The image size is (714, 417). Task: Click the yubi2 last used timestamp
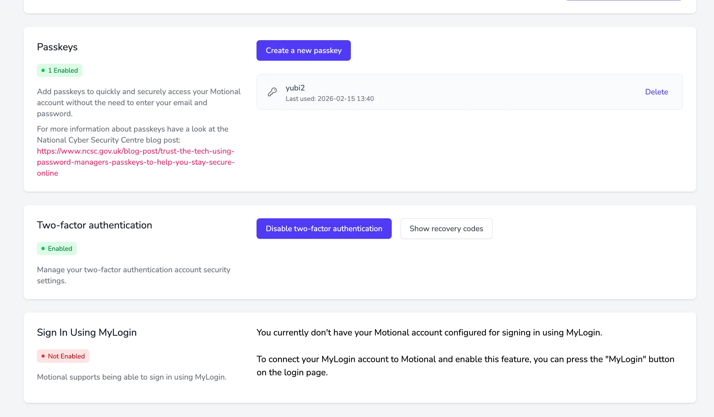tap(330, 98)
